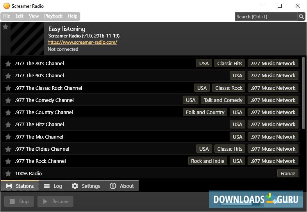The image size is (307, 212).
Task: Click the striped station artwork thumbnail
Action: [27, 38]
